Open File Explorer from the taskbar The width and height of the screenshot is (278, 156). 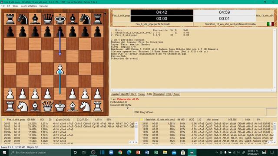coord(165,152)
